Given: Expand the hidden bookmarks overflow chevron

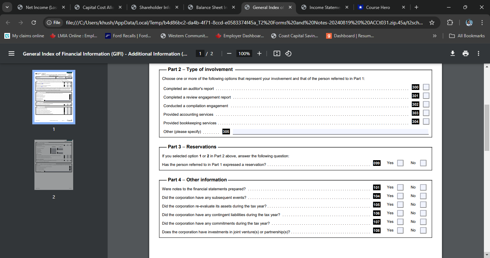Looking at the screenshot, I should point(435,36).
